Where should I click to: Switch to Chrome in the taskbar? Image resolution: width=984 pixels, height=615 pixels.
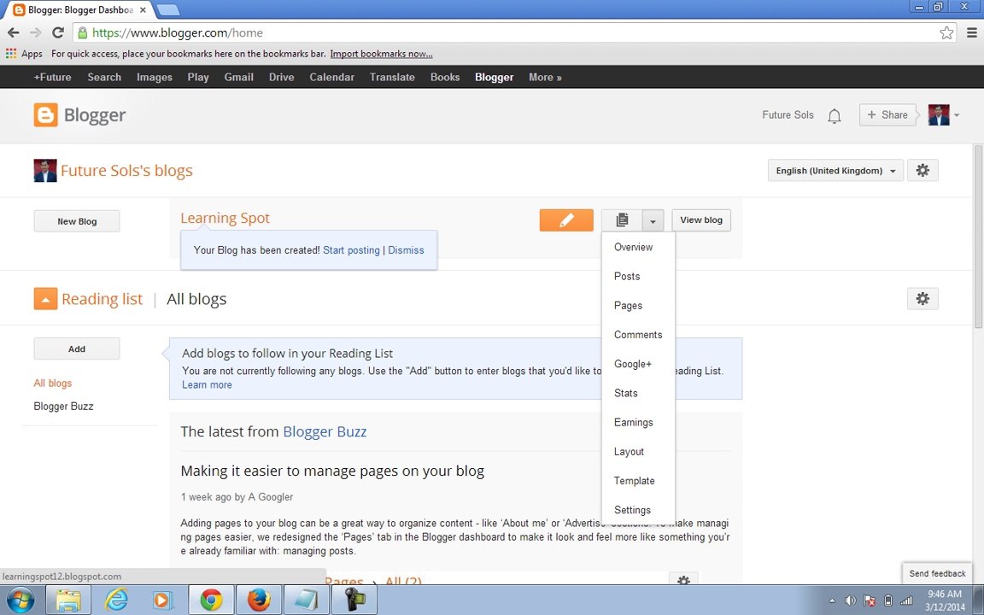211,600
